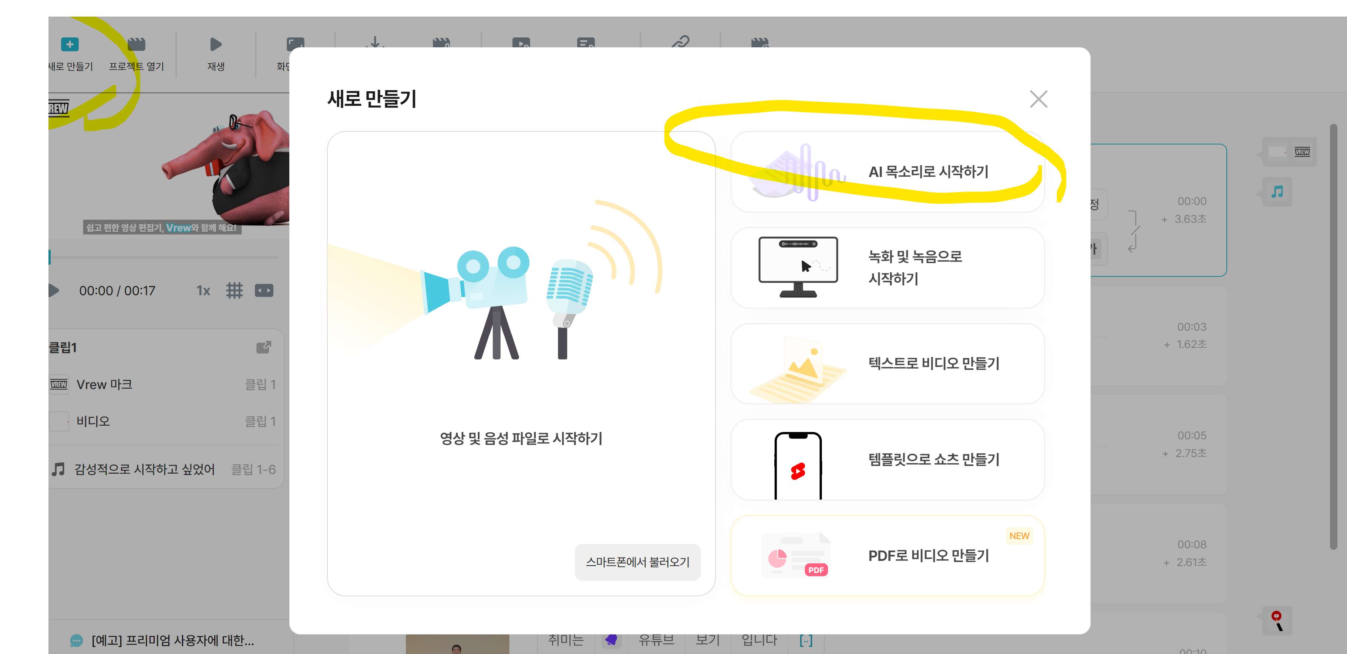Close the 새로 만들기 dialog
The height and width of the screenshot is (654, 1347).
[1038, 99]
